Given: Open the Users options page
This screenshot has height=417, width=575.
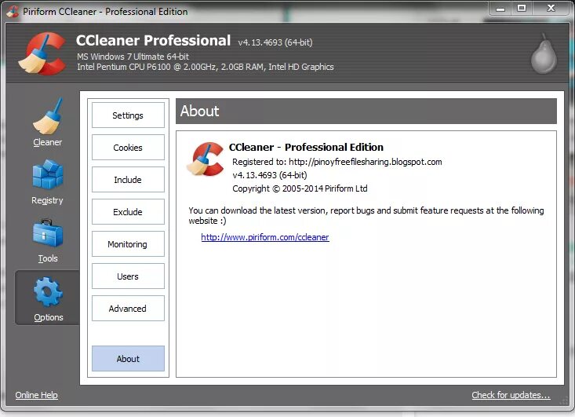Looking at the screenshot, I should coord(128,276).
